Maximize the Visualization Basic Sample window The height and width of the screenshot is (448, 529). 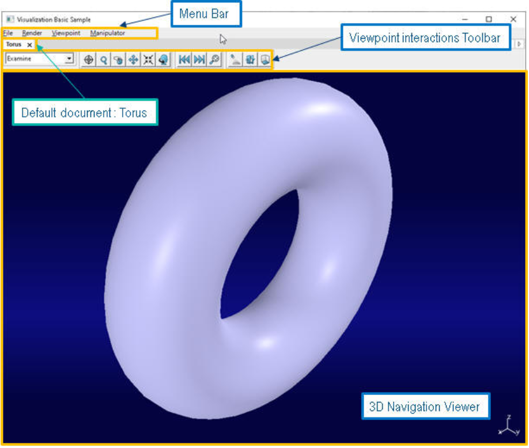click(x=489, y=19)
